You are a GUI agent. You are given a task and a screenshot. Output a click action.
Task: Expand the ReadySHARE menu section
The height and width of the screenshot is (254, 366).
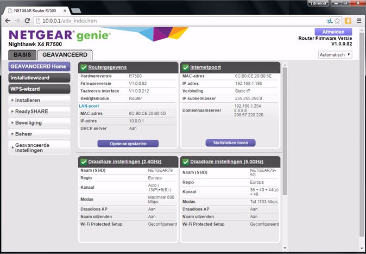39,111
